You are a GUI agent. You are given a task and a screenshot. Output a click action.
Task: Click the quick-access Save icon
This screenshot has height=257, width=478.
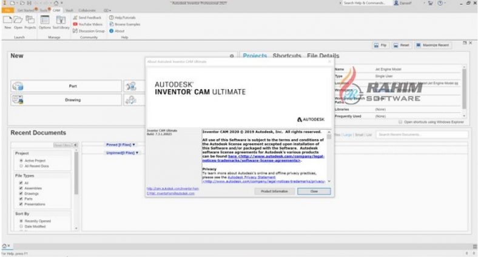click(x=29, y=3)
